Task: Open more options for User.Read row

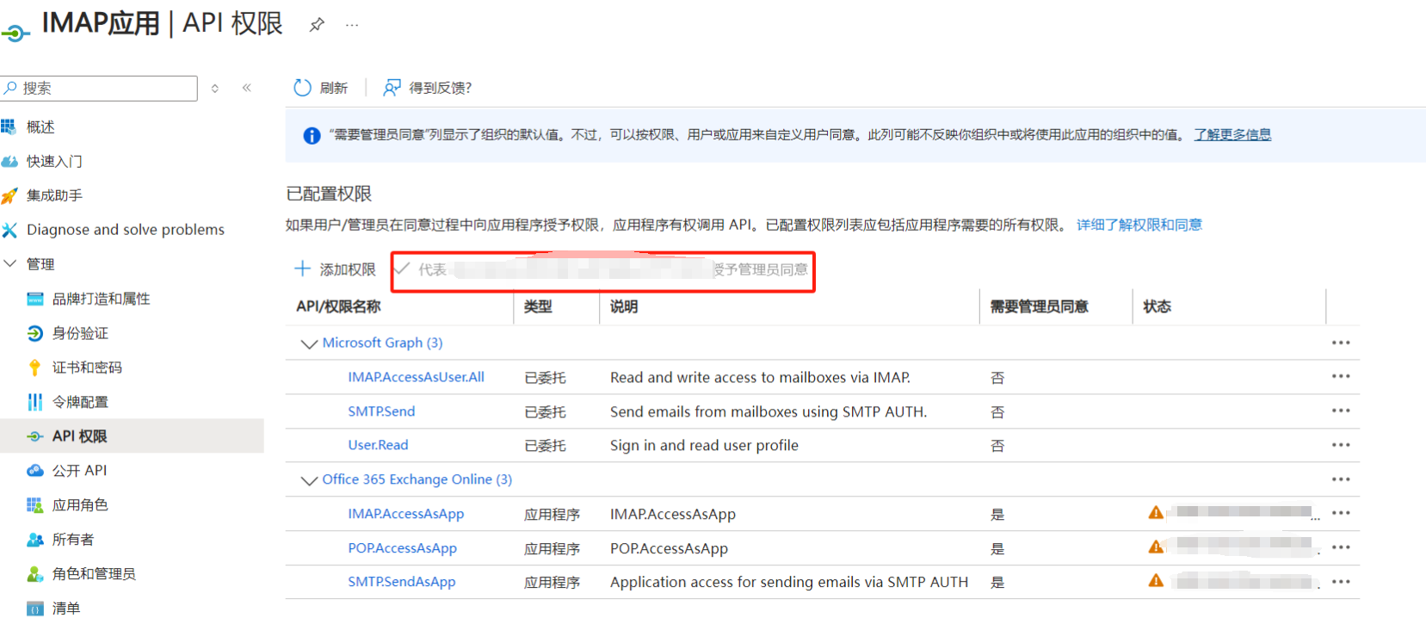Action: pyautogui.click(x=1341, y=445)
